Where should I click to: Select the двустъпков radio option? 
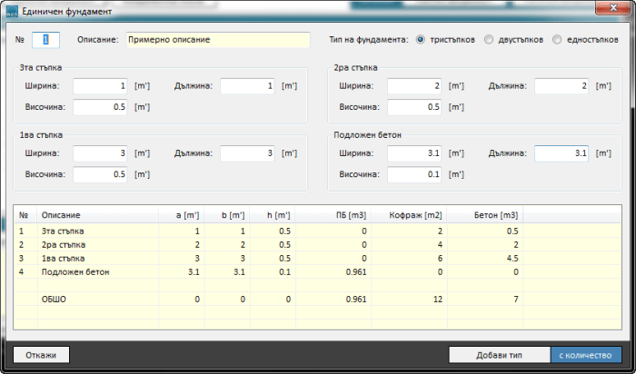coord(490,40)
